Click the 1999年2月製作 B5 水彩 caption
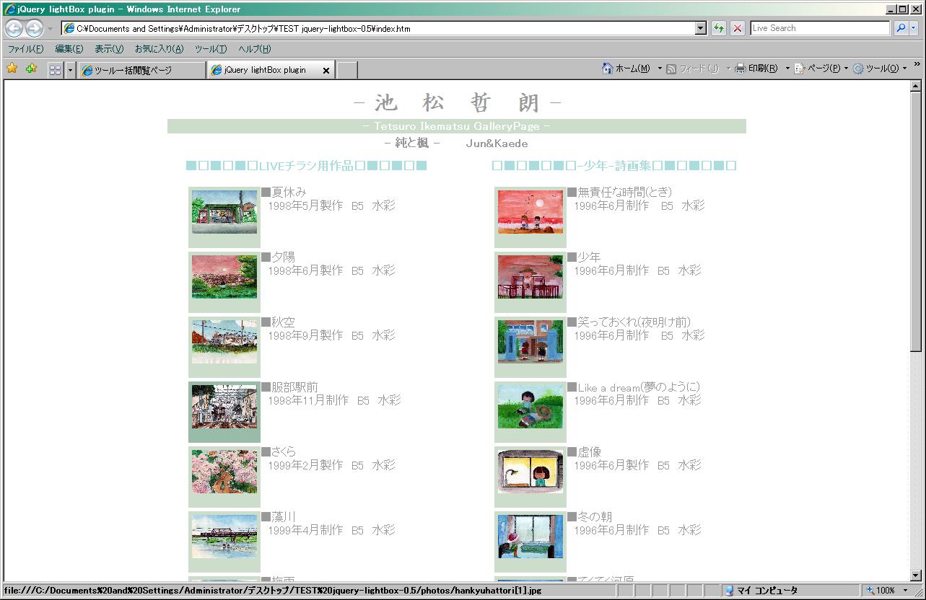The height and width of the screenshot is (600, 926). 332,465
